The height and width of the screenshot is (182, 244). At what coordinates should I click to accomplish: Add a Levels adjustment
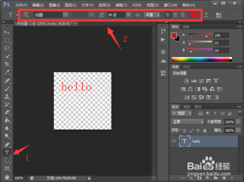pos(194,81)
